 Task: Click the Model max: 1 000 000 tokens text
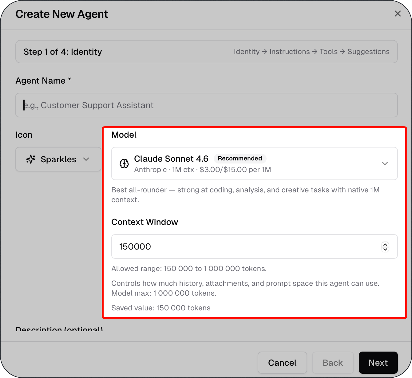[x=164, y=293]
